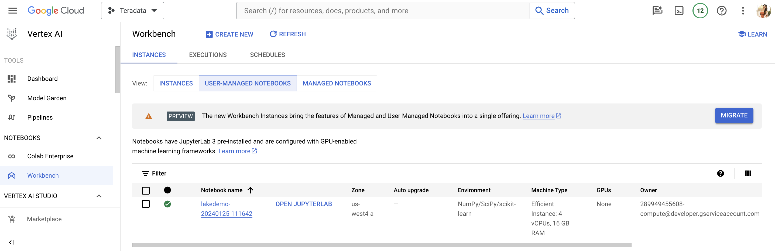Click the Owner column header
Screen dimensions: 775x251
(648, 190)
